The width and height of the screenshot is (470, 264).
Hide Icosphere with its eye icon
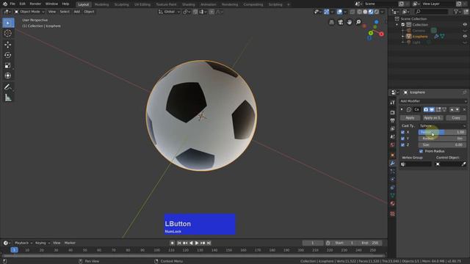coord(465,37)
